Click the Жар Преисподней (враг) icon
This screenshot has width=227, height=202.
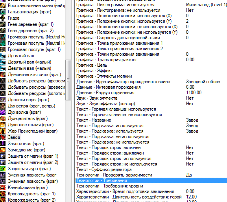pos(3,131)
